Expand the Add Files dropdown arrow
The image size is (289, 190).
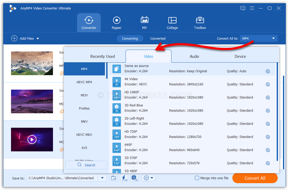[38, 39]
